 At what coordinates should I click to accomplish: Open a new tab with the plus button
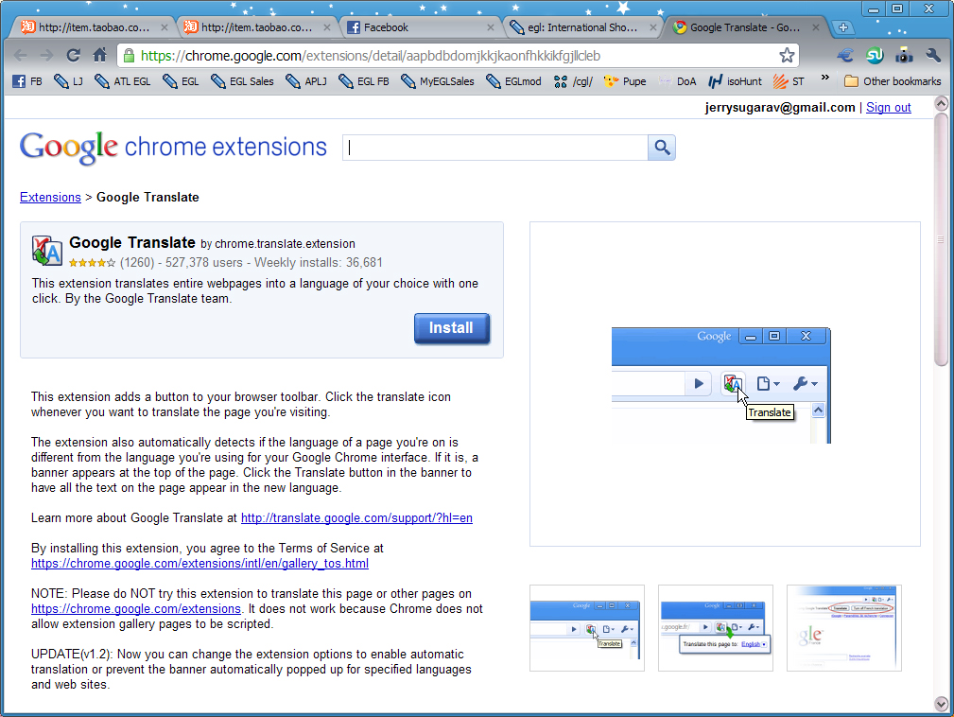point(843,27)
